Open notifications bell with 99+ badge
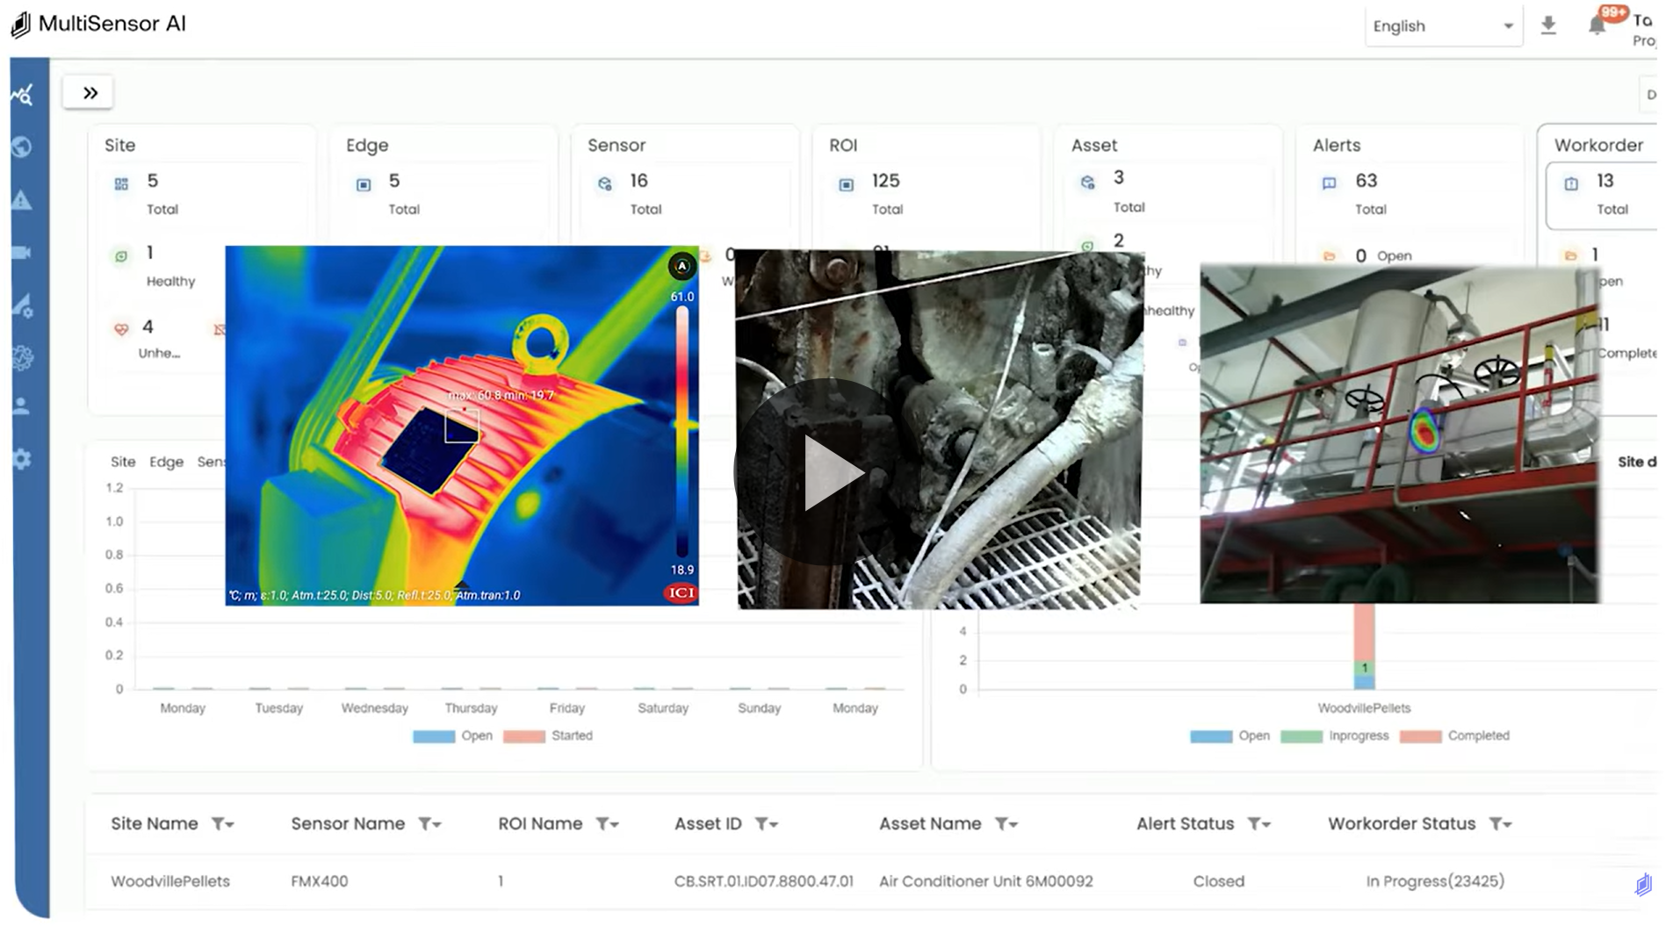The width and height of the screenshot is (1673, 926). point(1597,25)
